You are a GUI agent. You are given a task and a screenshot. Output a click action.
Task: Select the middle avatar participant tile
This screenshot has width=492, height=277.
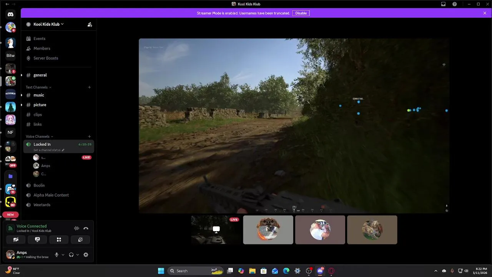coord(320,230)
